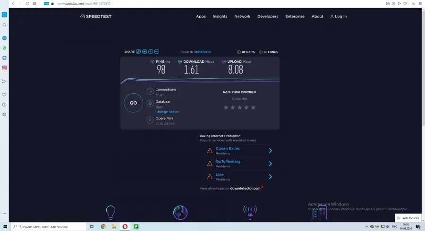Open Opera sidebar home icon

point(4,15)
